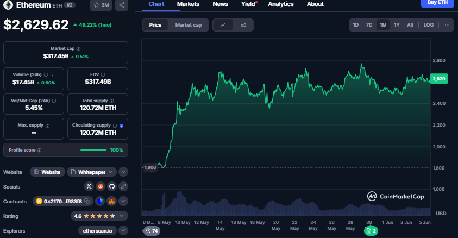Switch to the About tab
The height and width of the screenshot is (238, 458).
315,4
